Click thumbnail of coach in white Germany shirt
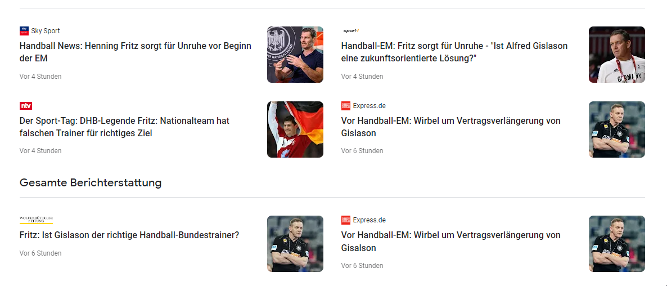 pyautogui.click(x=617, y=55)
